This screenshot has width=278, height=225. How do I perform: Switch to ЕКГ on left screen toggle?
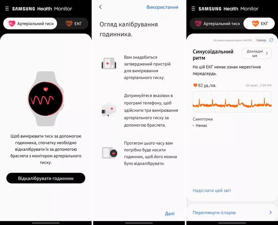pyautogui.click(x=74, y=24)
